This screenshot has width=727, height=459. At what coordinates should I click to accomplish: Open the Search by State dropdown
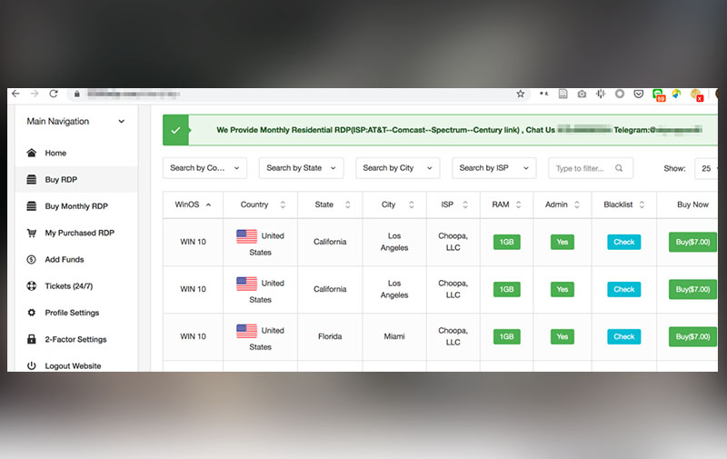pos(301,168)
